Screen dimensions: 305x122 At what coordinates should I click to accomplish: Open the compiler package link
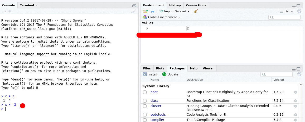click(157, 120)
